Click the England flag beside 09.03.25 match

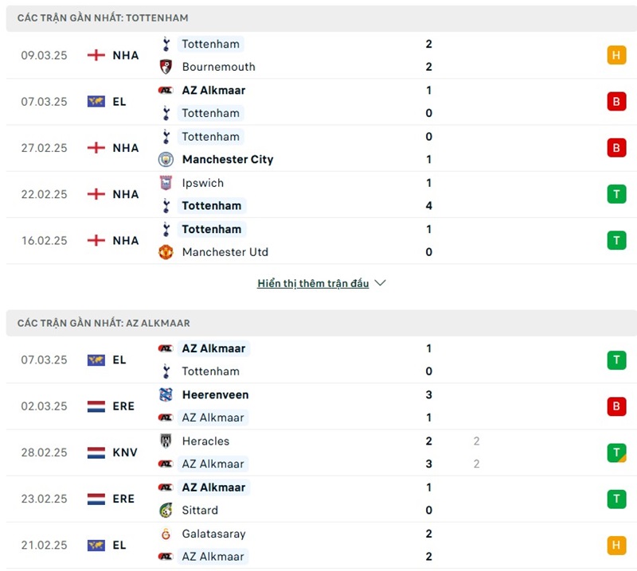click(96, 56)
